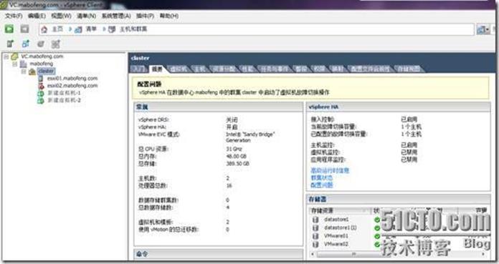The height and width of the screenshot is (264, 499).
Task: Click the fourth icon in second toolbar row
Action: point(56,44)
